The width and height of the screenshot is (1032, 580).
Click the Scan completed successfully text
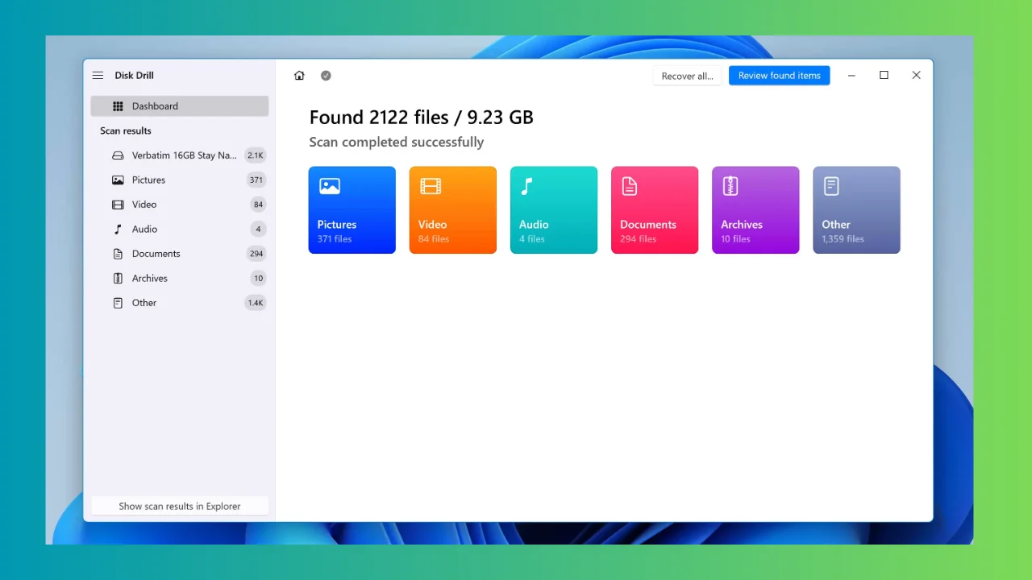click(397, 143)
